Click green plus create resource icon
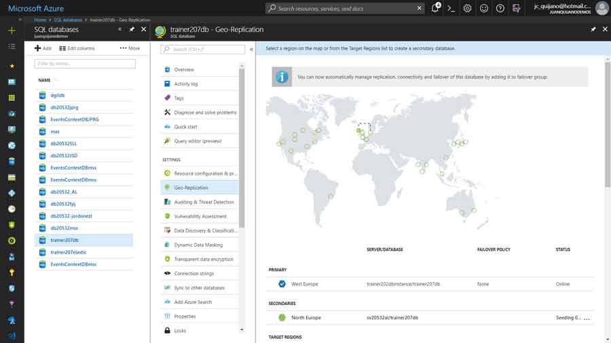 pyautogui.click(x=12, y=31)
